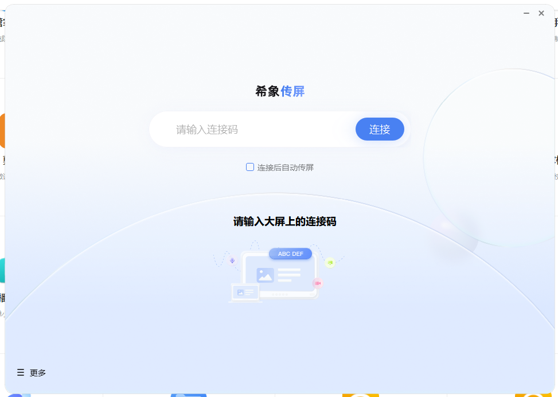Click the picture icon on large screen
This screenshot has height=397, width=558.
coord(265,275)
